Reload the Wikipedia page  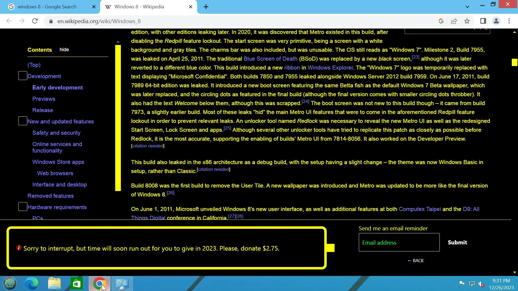click(35, 21)
